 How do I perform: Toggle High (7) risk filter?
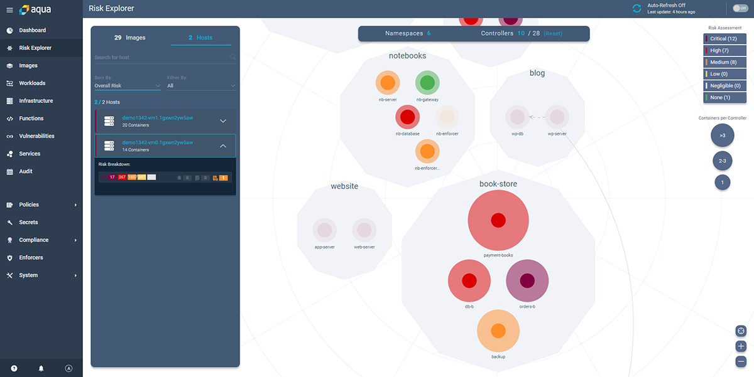point(724,50)
